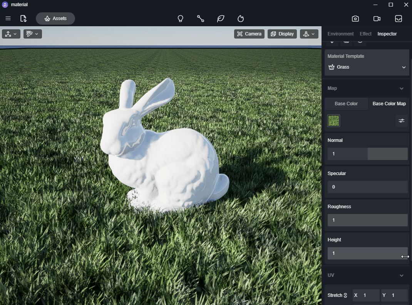The height and width of the screenshot is (305, 412).
Task: Switch to the Environment tab
Action: pos(340,34)
